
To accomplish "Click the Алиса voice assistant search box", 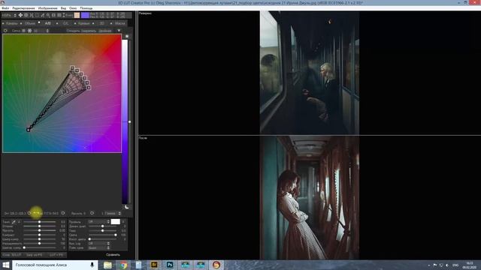I will tap(55, 265).
